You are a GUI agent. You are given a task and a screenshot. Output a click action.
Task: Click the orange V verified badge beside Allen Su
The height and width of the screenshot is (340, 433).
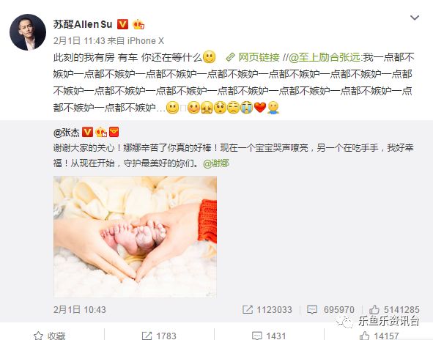[123, 24]
